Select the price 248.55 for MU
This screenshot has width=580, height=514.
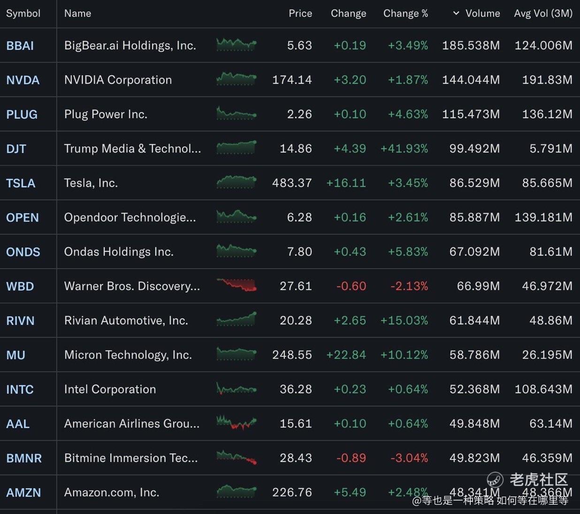(x=292, y=355)
